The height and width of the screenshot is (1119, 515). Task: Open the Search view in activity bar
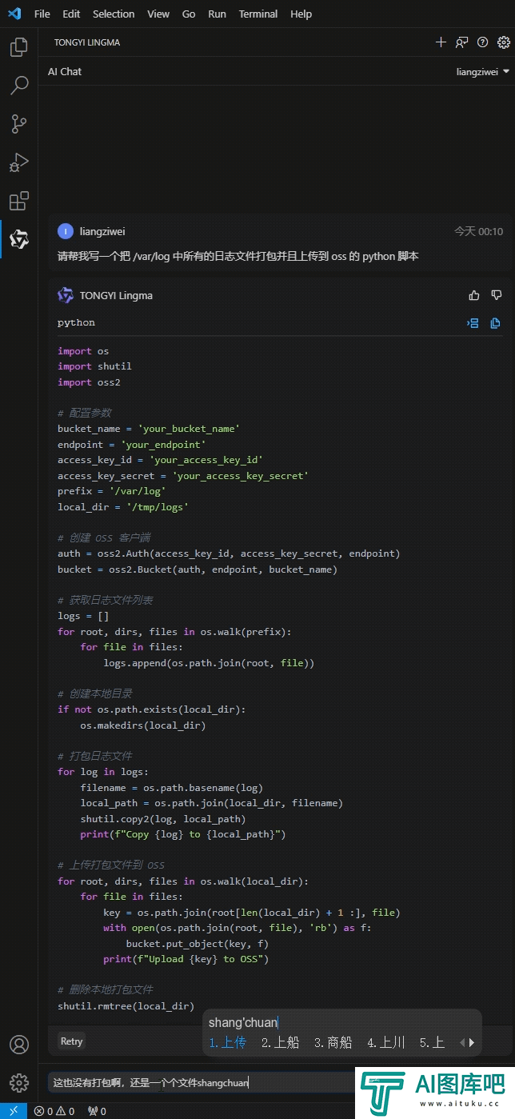coord(18,86)
